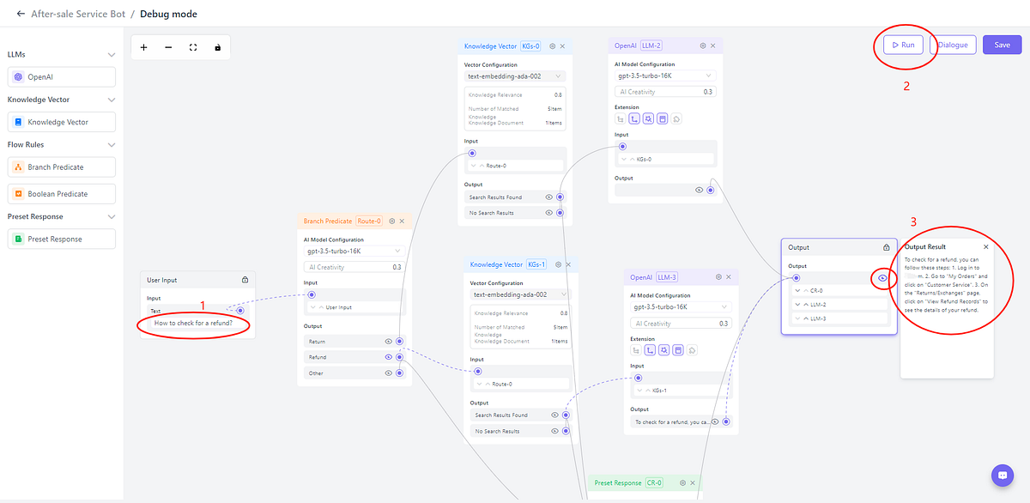Collapse the Preset Response sidebar section
Image resolution: width=1030 pixels, height=503 pixels.
(x=111, y=217)
